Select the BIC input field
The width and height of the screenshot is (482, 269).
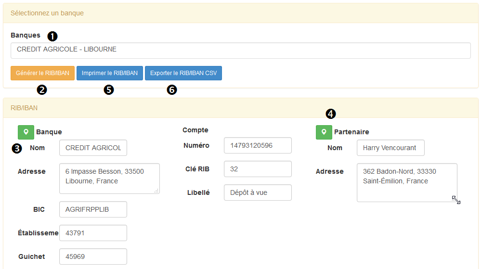[x=93, y=209]
